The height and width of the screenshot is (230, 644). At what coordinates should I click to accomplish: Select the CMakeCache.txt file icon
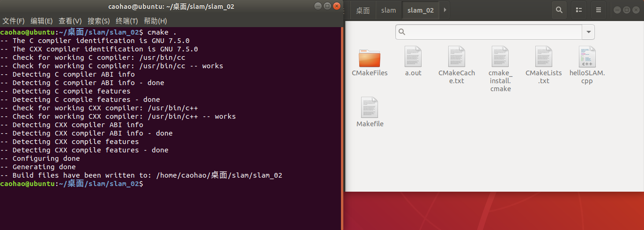pos(457,57)
